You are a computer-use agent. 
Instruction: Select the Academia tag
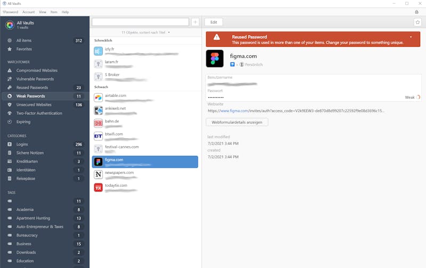pyautogui.click(x=45, y=210)
